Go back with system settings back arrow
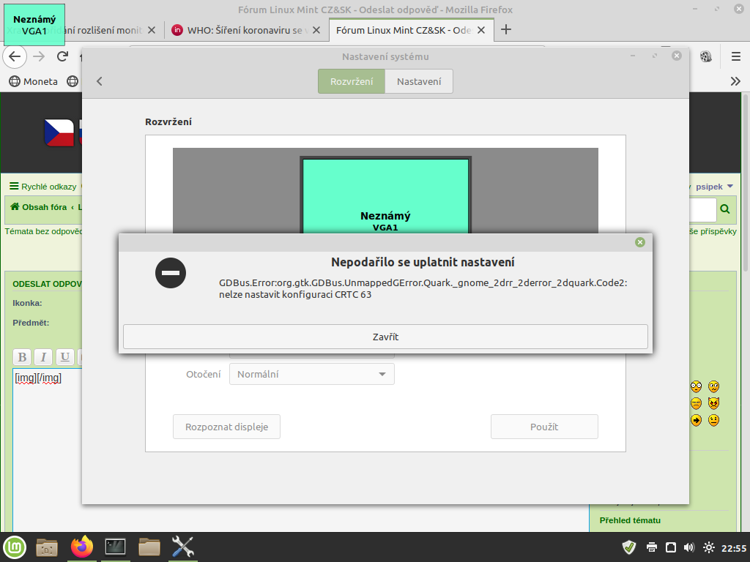Screen dimensions: 750x562 pyautogui.click(x=100, y=81)
